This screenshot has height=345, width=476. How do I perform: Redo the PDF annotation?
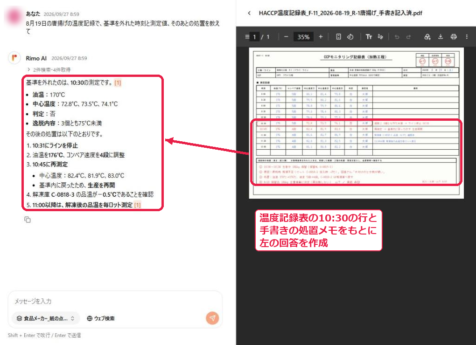(409, 37)
